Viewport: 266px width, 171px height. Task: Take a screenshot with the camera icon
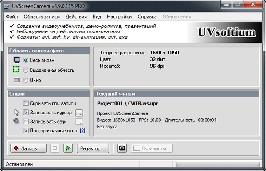click(x=122, y=148)
